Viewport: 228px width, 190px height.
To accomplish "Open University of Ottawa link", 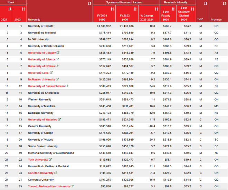I will (x=41, y=66).
